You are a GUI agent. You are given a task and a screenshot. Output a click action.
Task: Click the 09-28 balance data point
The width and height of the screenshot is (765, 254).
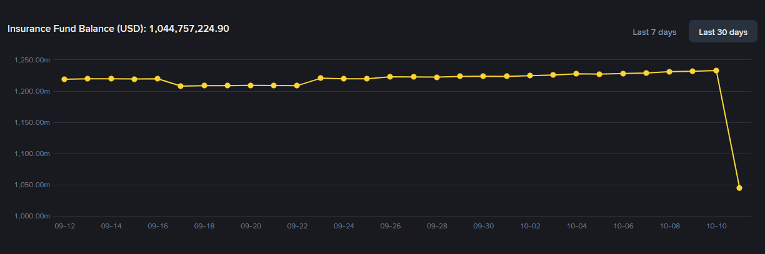(x=437, y=77)
